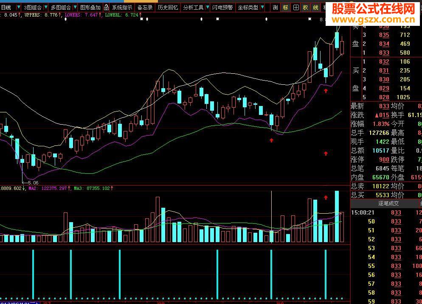Click the 内盘 value 65670
The width and height of the screenshot is (422, 304).
[x=381, y=177]
